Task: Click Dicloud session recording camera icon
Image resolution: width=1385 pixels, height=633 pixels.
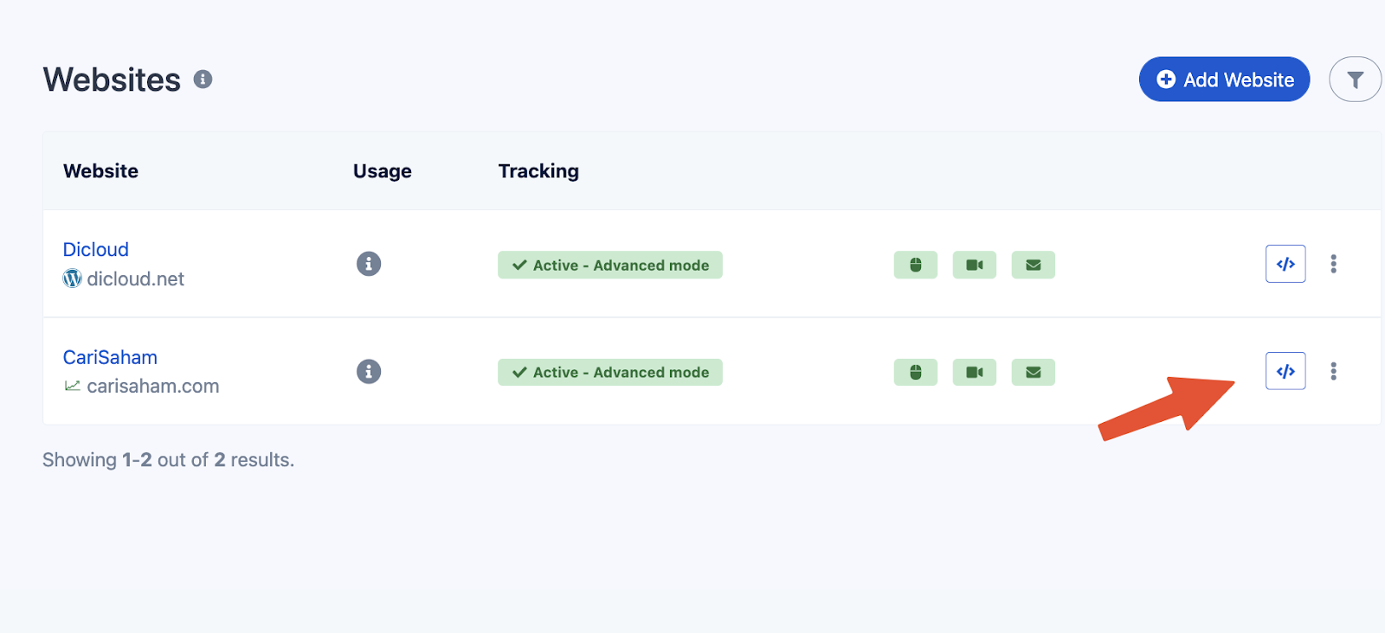Action: coord(975,265)
